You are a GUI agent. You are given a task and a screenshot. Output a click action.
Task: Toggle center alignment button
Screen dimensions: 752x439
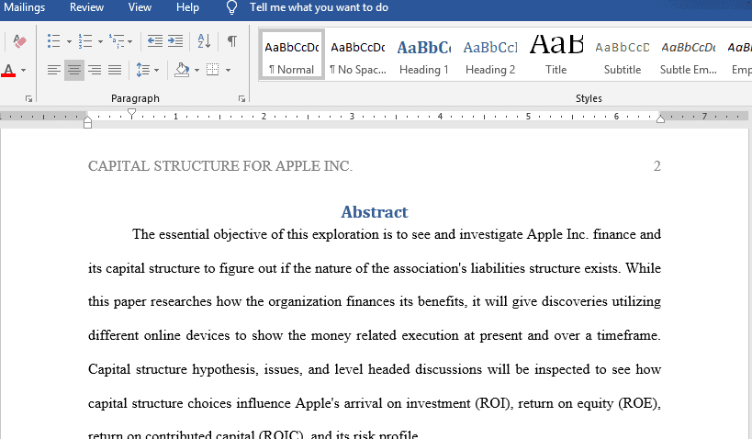tap(74, 70)
